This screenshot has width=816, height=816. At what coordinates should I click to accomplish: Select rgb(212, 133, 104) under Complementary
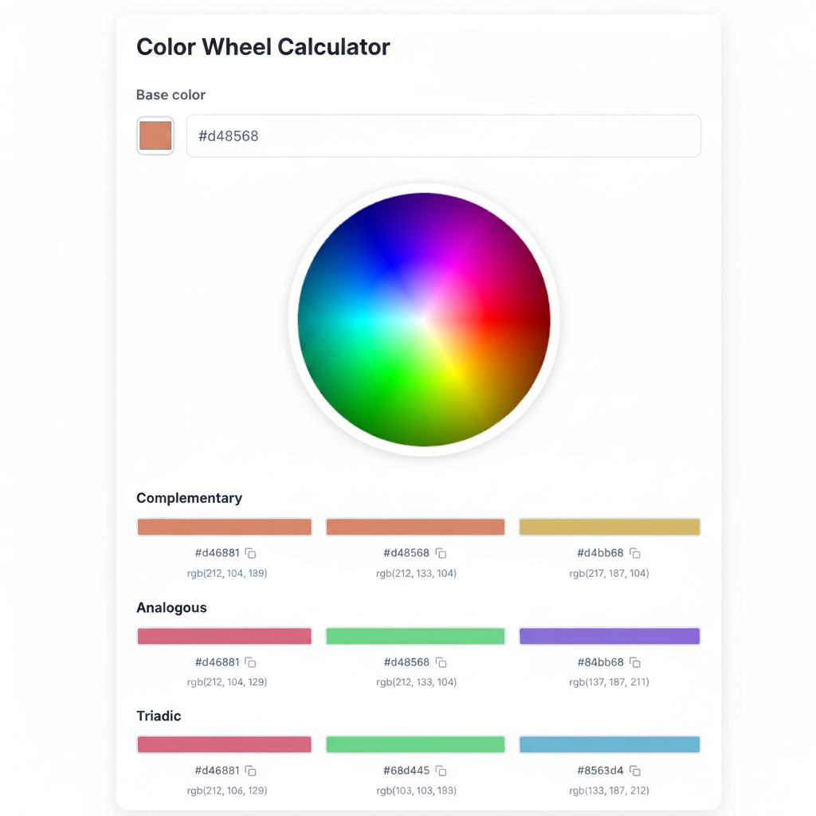(x=416, y=574)
